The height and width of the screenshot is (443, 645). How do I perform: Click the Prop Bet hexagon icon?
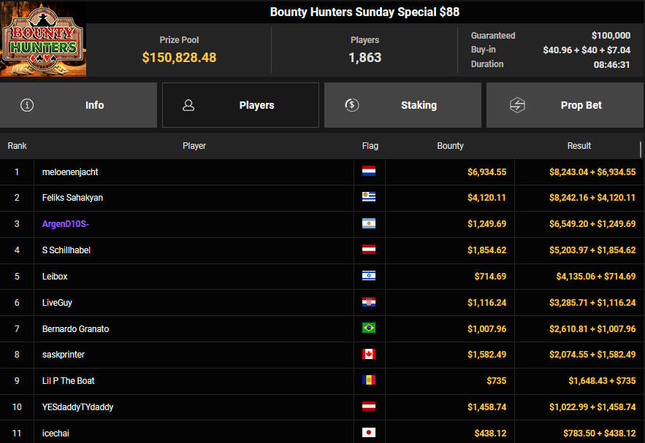coord(517,105)
